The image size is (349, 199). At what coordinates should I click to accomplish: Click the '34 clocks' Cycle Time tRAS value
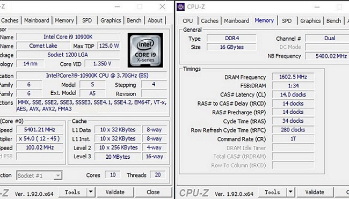tap(293, 121)
